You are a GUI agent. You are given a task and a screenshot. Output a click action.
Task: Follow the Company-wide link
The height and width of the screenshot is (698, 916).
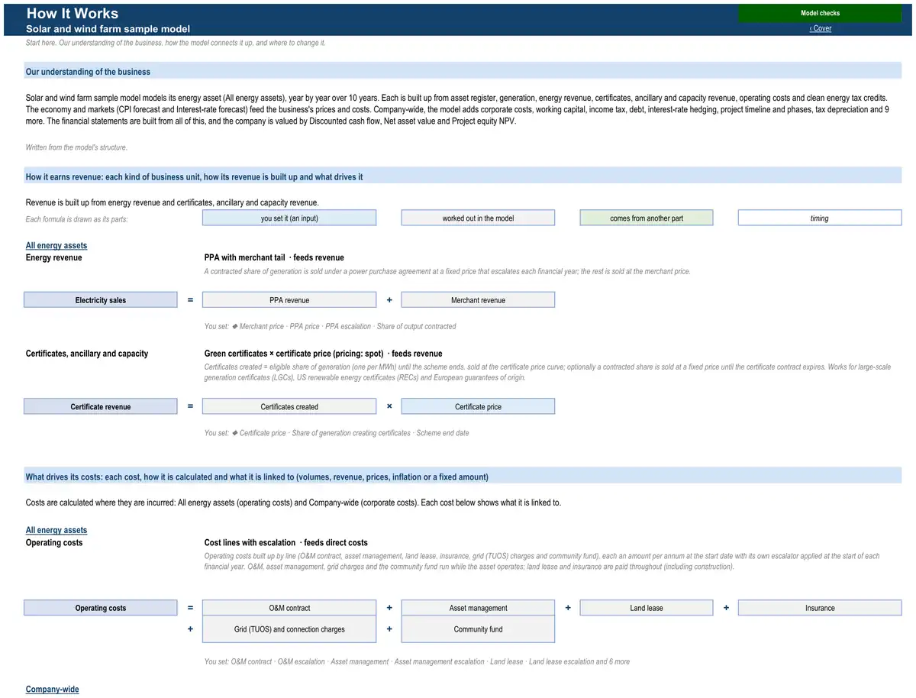pyautogui.click(x=52, y=690)
